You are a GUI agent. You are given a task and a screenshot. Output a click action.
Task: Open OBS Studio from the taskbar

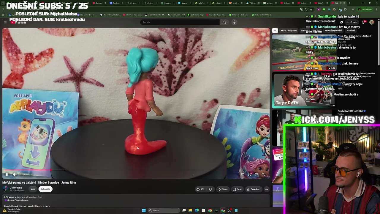(229, 210)
